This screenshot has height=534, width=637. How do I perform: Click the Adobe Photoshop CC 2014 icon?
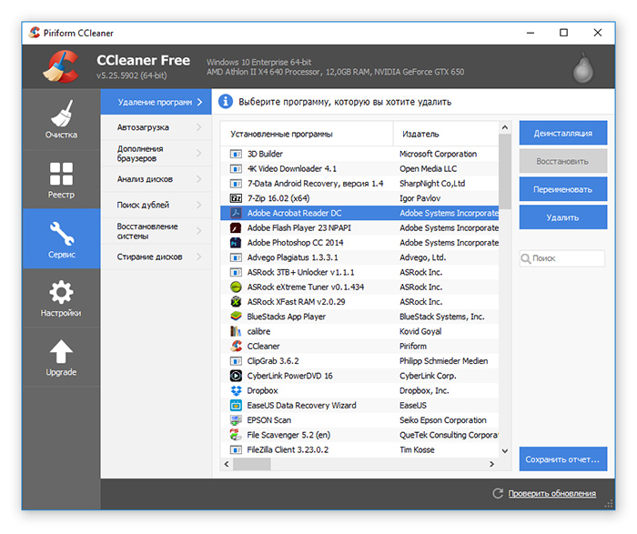coord(236,243)
